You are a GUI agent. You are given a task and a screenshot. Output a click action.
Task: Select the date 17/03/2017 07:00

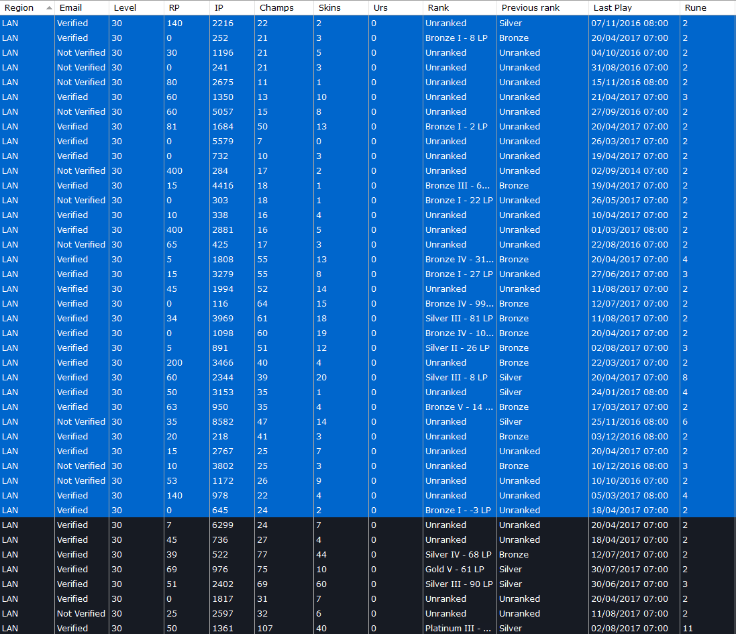[x=629, y=407]
